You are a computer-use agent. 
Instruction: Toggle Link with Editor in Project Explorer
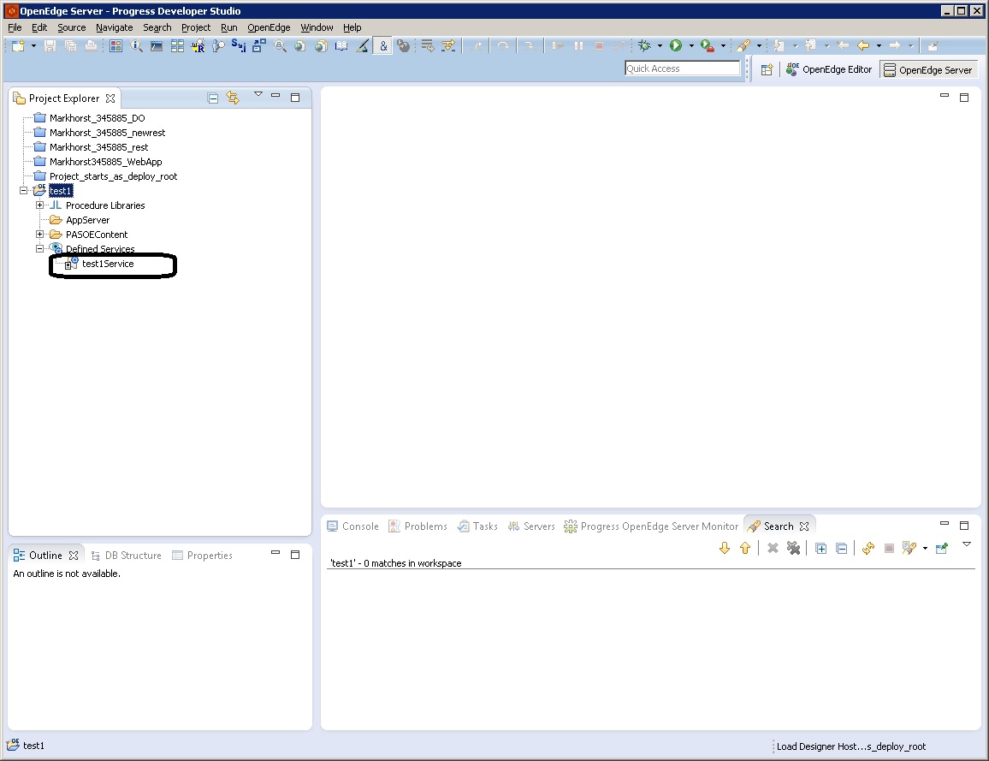pos(233,98)
